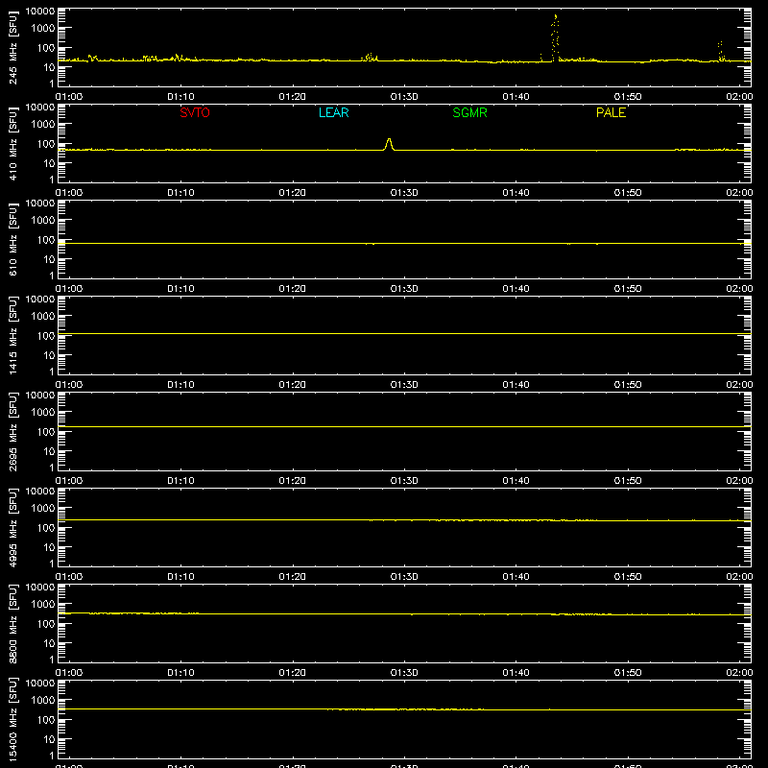Screen dimensions: 768x768
Task: Click the 01:10 time label under 410 MHz plot
Action: (180, 193)
